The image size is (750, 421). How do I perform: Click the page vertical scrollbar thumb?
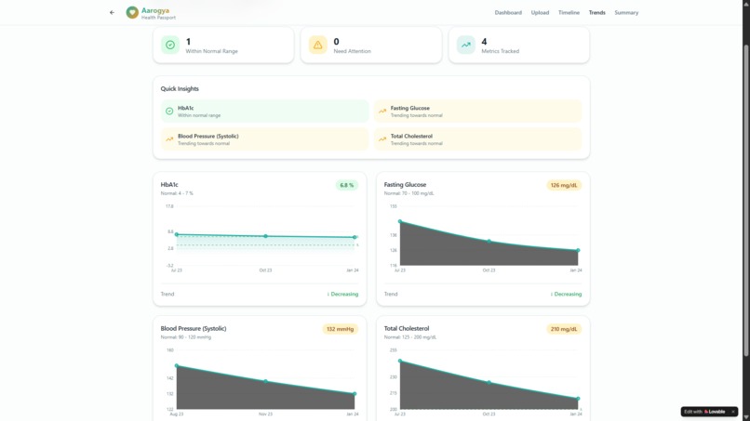tap(745, 200)
